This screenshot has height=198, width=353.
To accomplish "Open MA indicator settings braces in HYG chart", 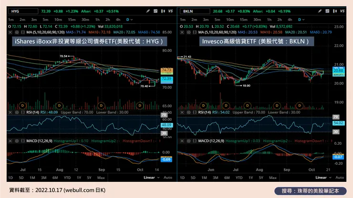I will (23, 32).
